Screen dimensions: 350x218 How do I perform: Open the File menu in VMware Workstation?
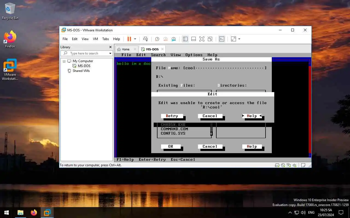point(65,39)
